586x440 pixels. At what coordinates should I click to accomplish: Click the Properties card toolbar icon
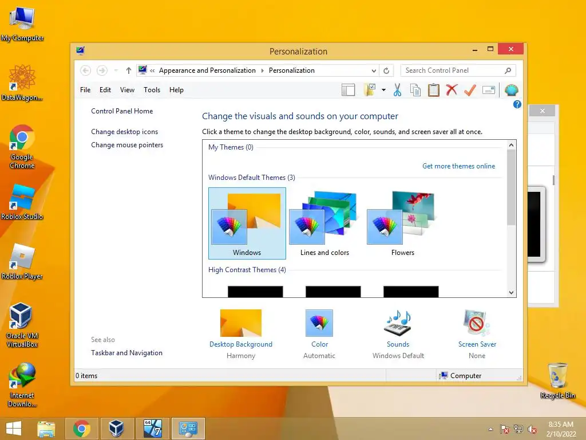[x=489, y=90]
